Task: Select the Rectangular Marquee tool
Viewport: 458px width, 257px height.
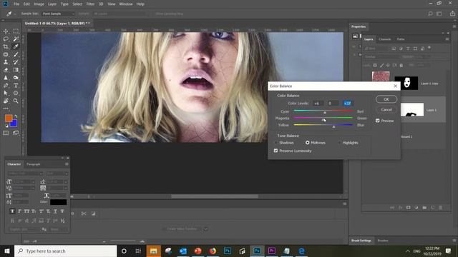Action: (x=16, y=31)
